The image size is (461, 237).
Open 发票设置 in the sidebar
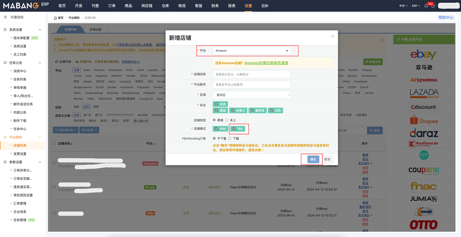pos(20,154)
